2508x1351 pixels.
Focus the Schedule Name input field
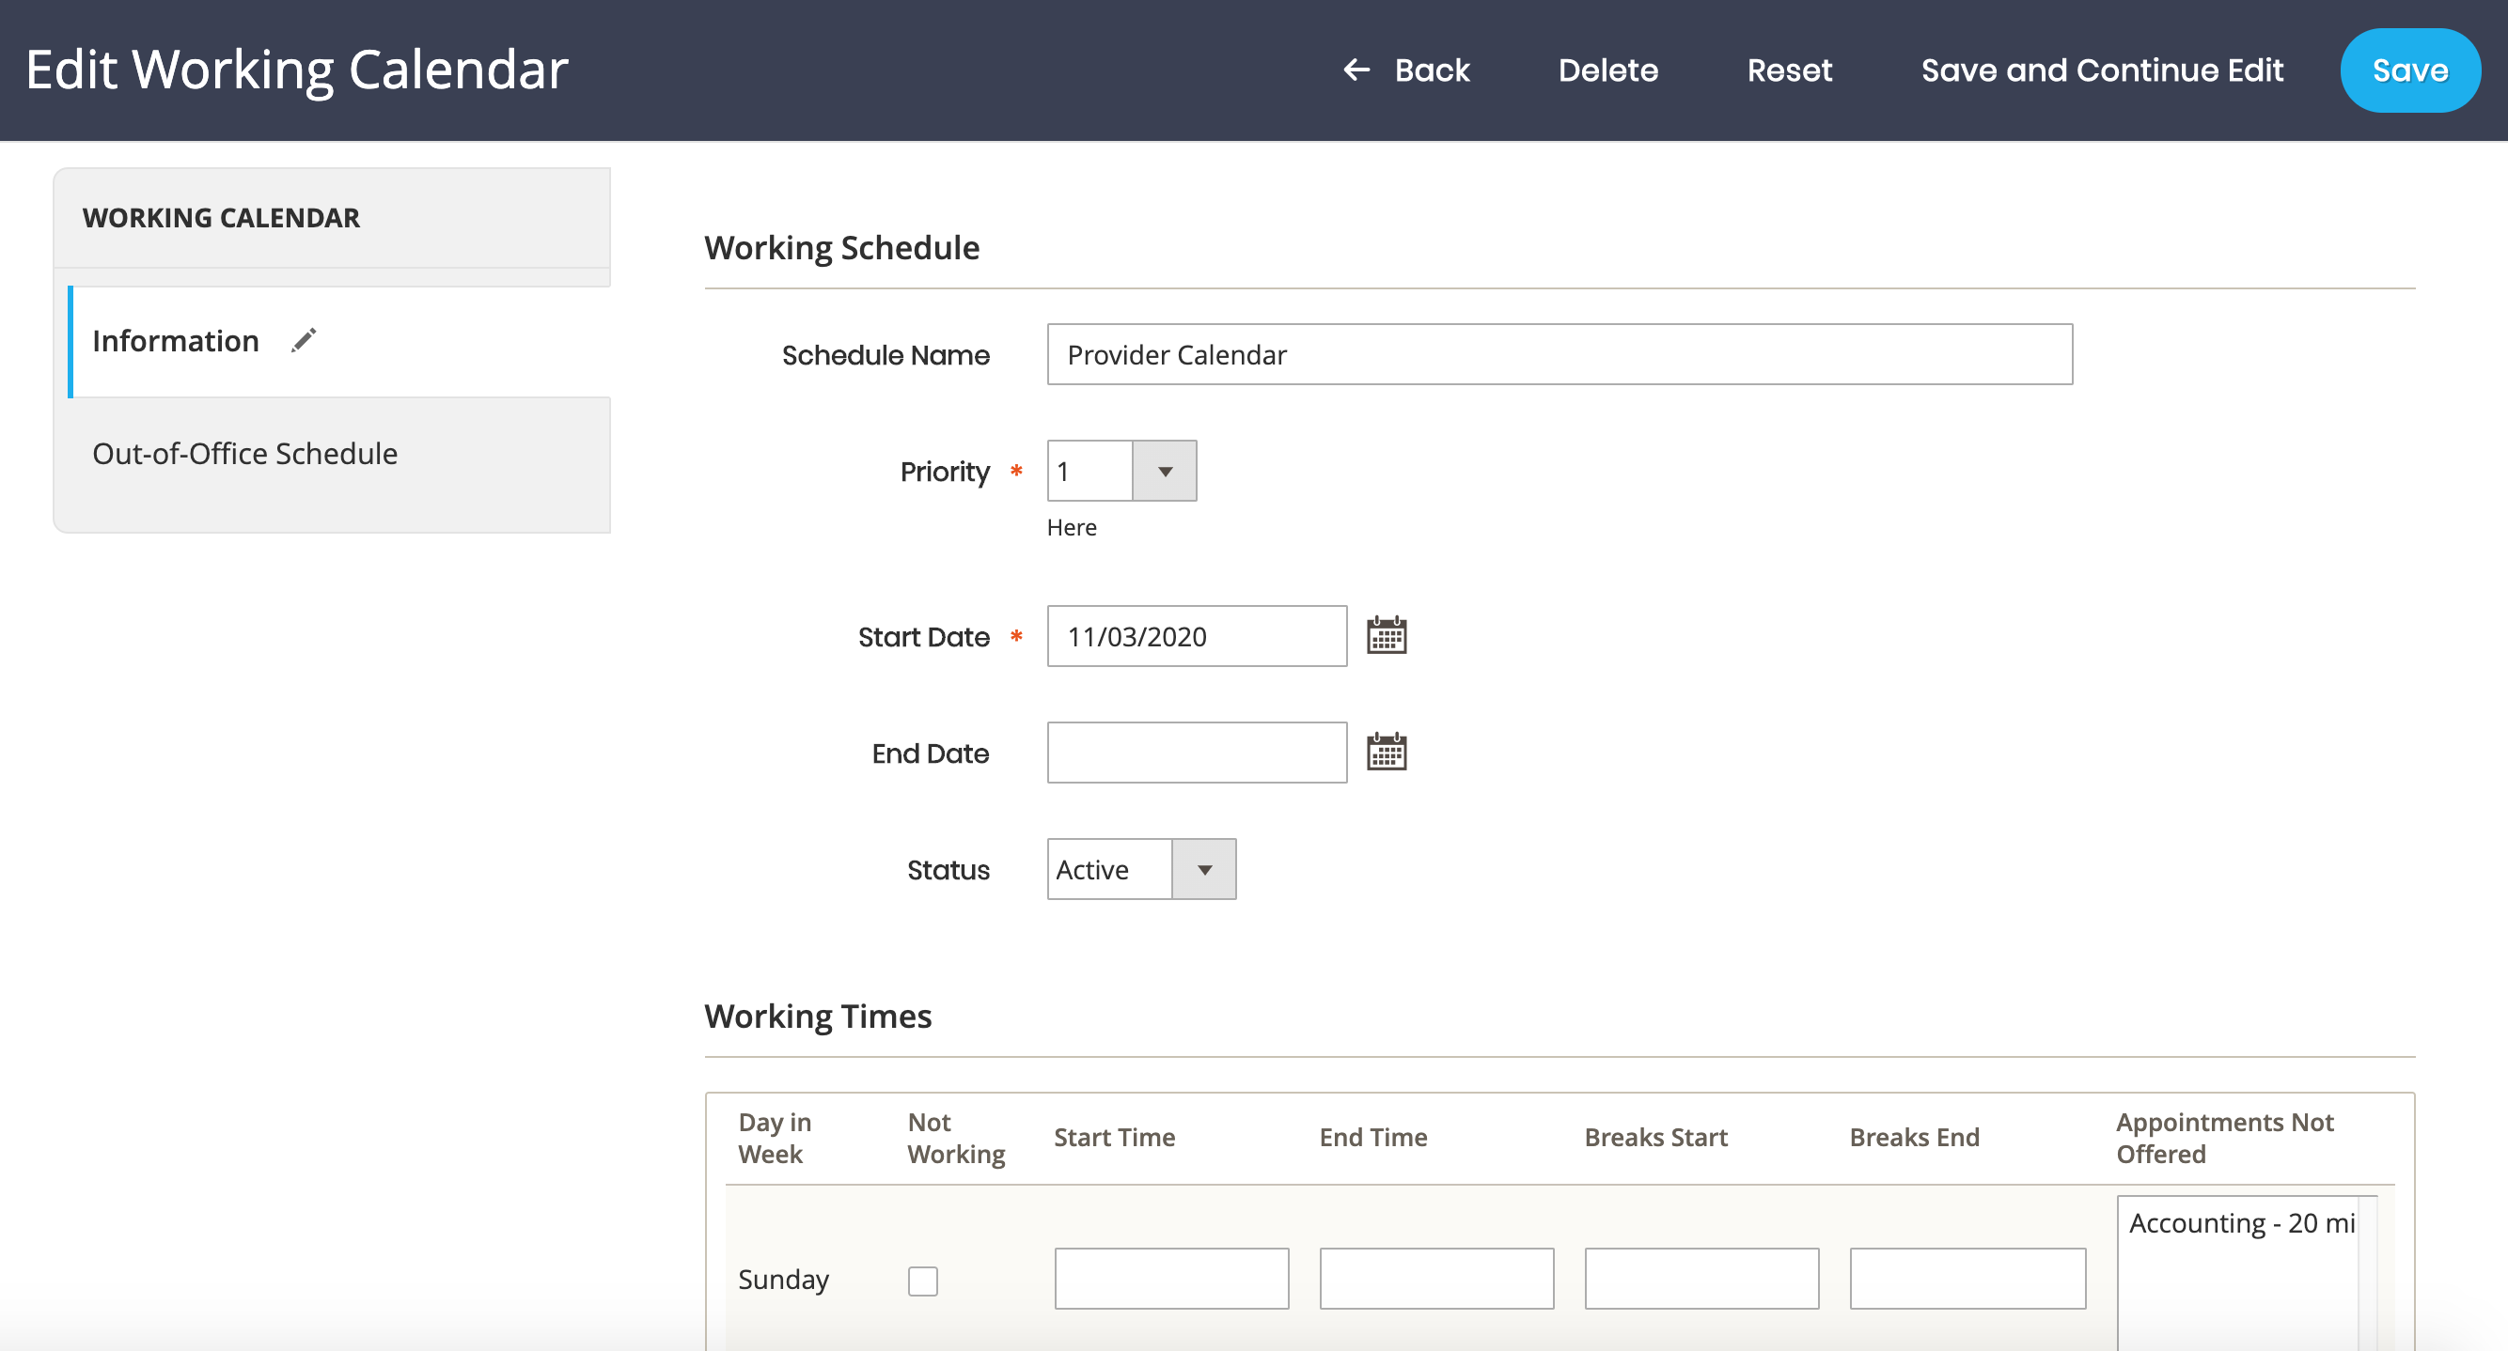click(x=1560, y=354)
